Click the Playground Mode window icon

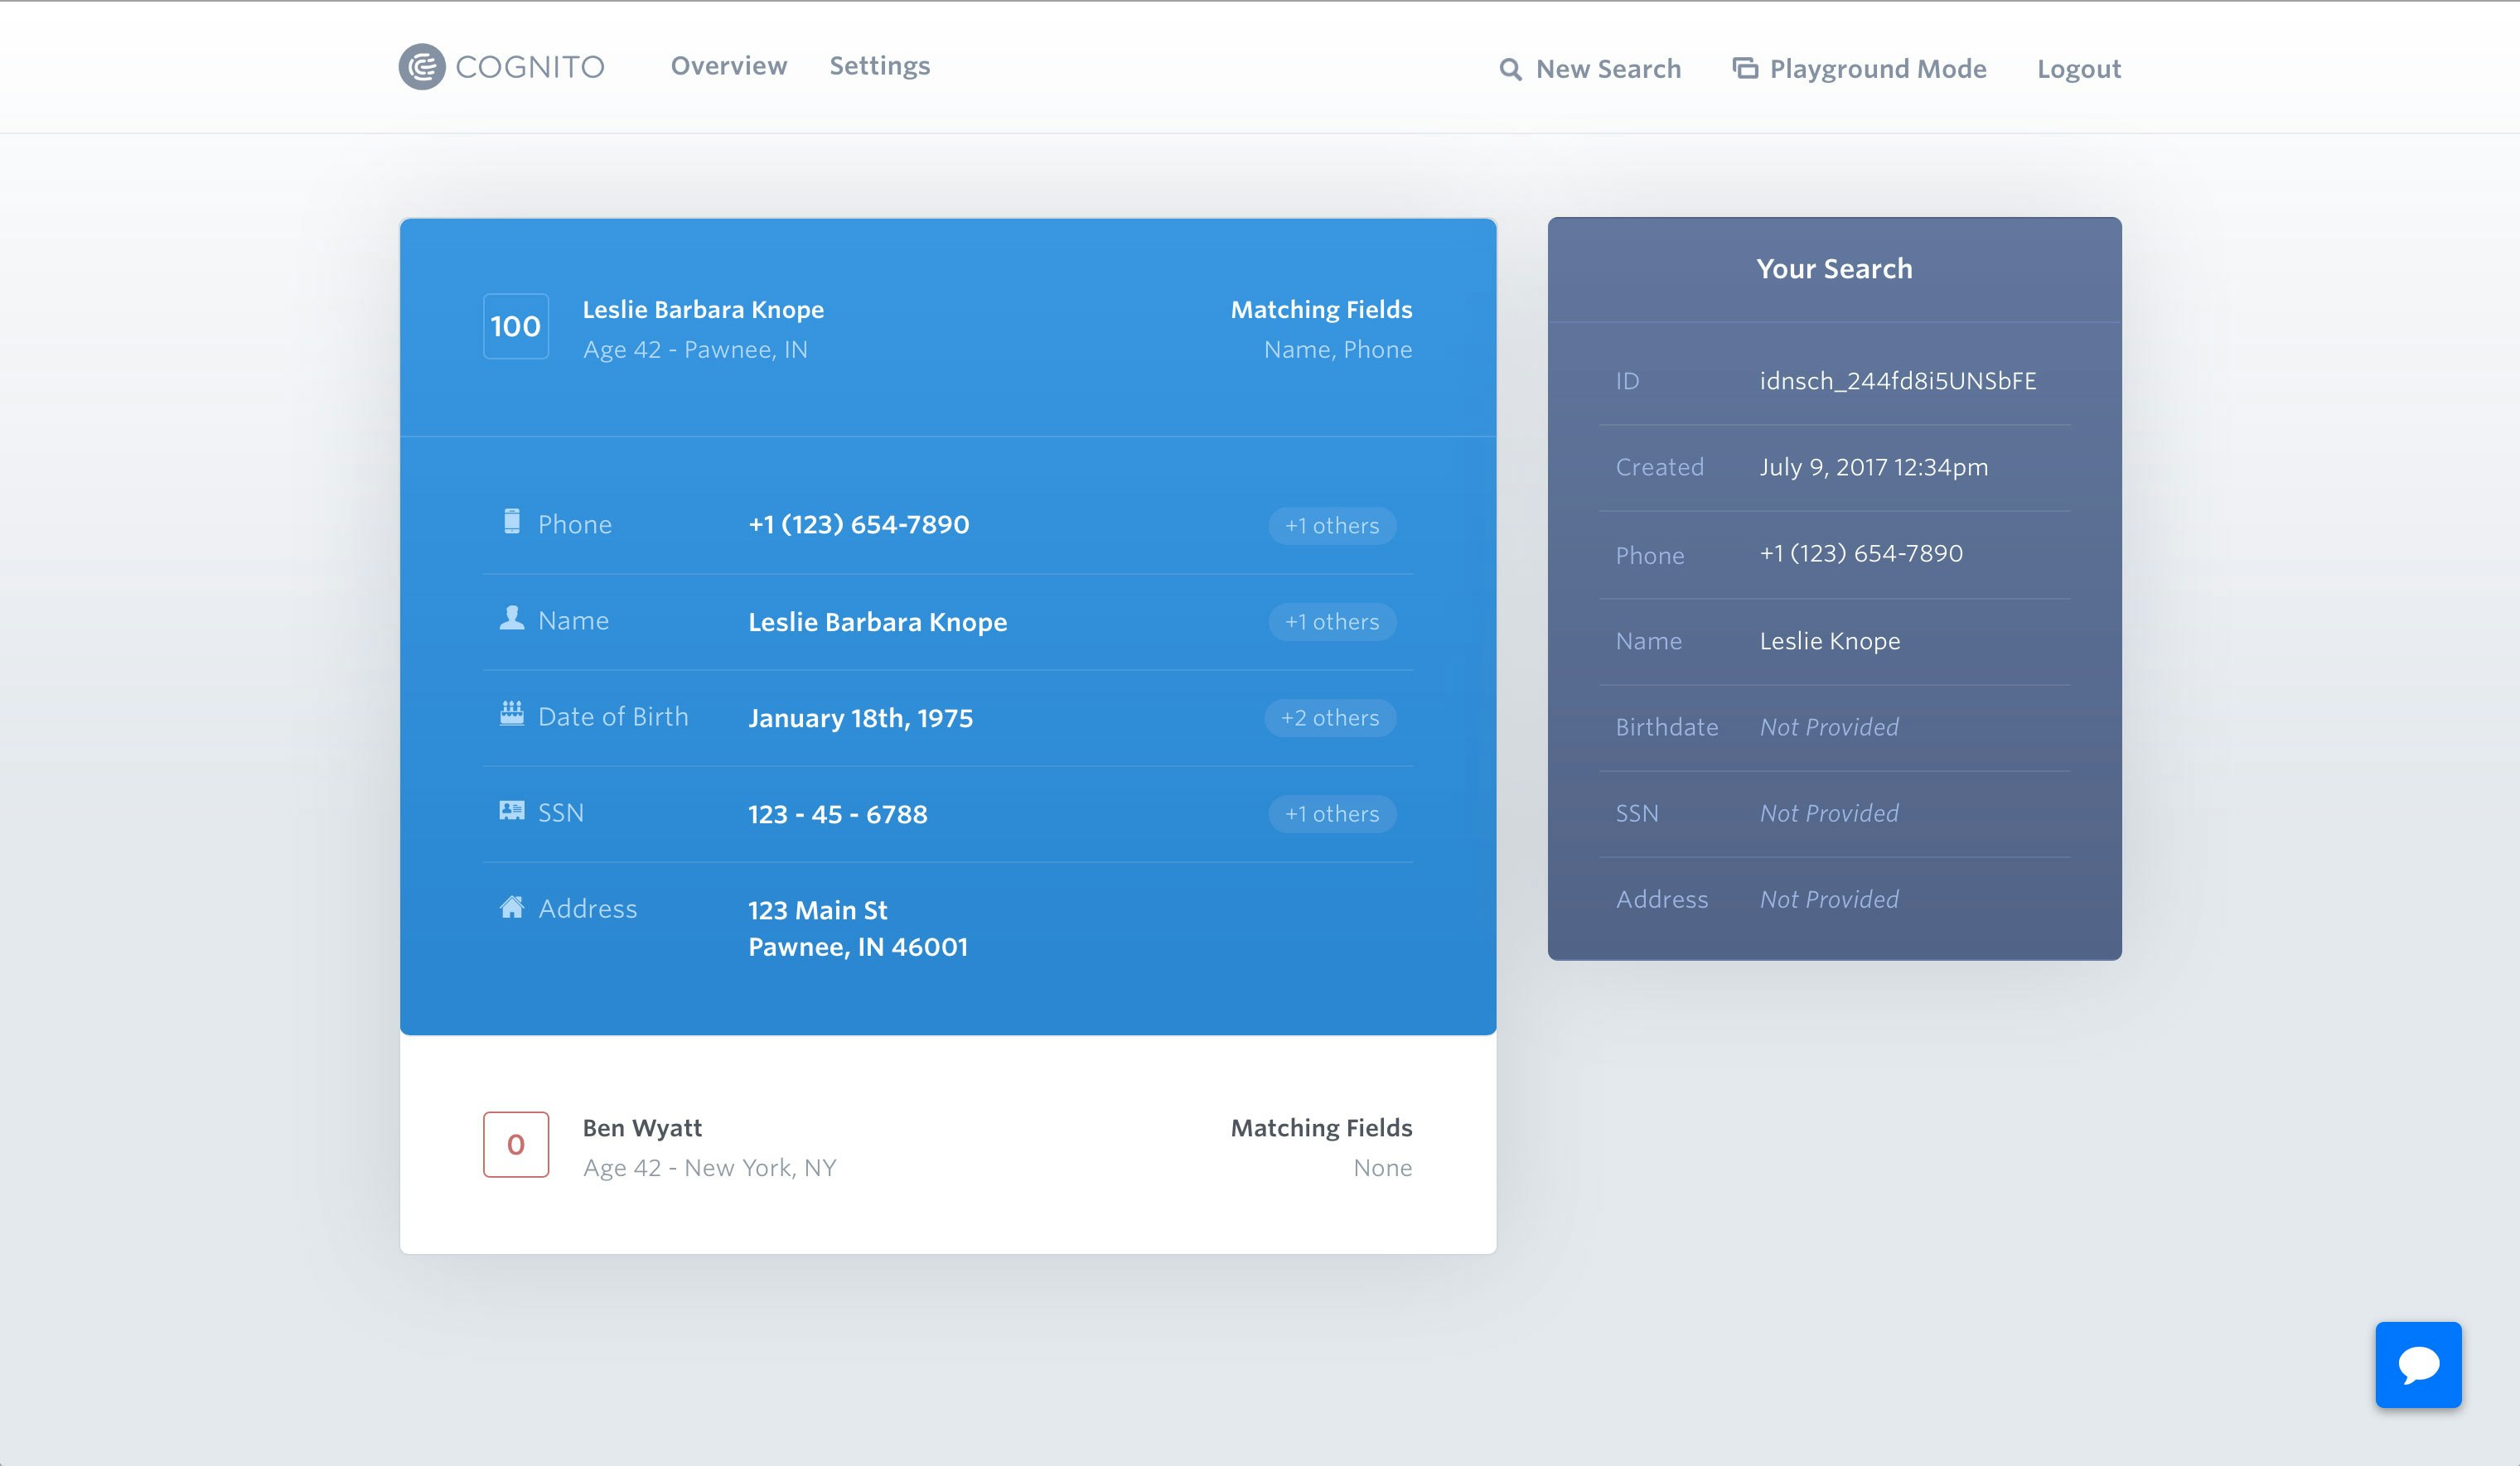(x=1745, y=68)
